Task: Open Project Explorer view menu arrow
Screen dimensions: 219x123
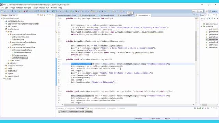Action: coord(44,15)
